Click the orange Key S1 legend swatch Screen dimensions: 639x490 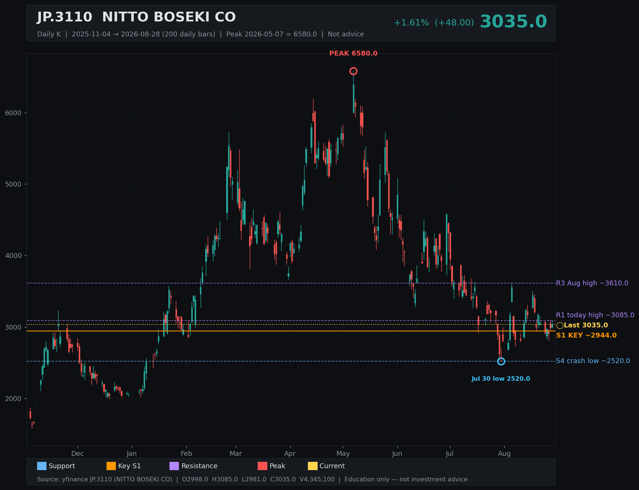click(111, 466)
